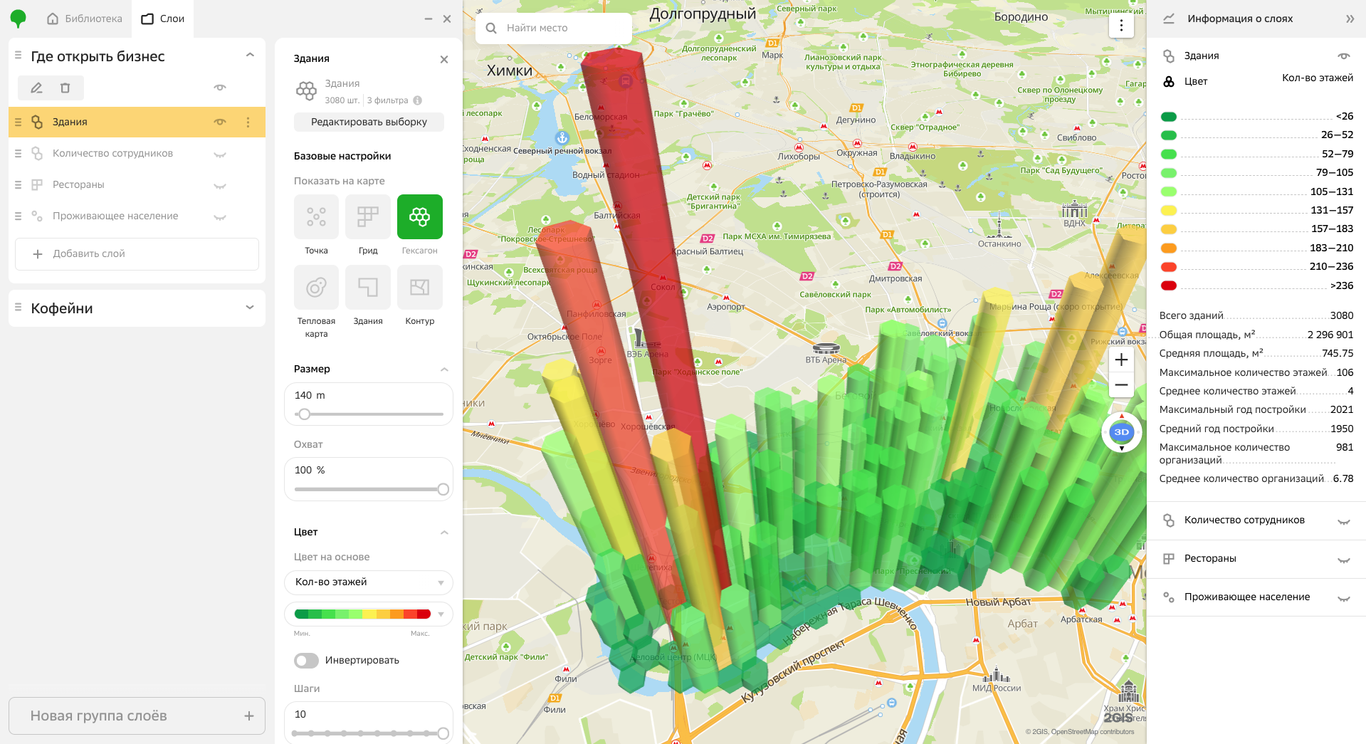Expand the Кофейни layer group
The height and width of the screenshot is (744, 1366).
coord(250,308)
